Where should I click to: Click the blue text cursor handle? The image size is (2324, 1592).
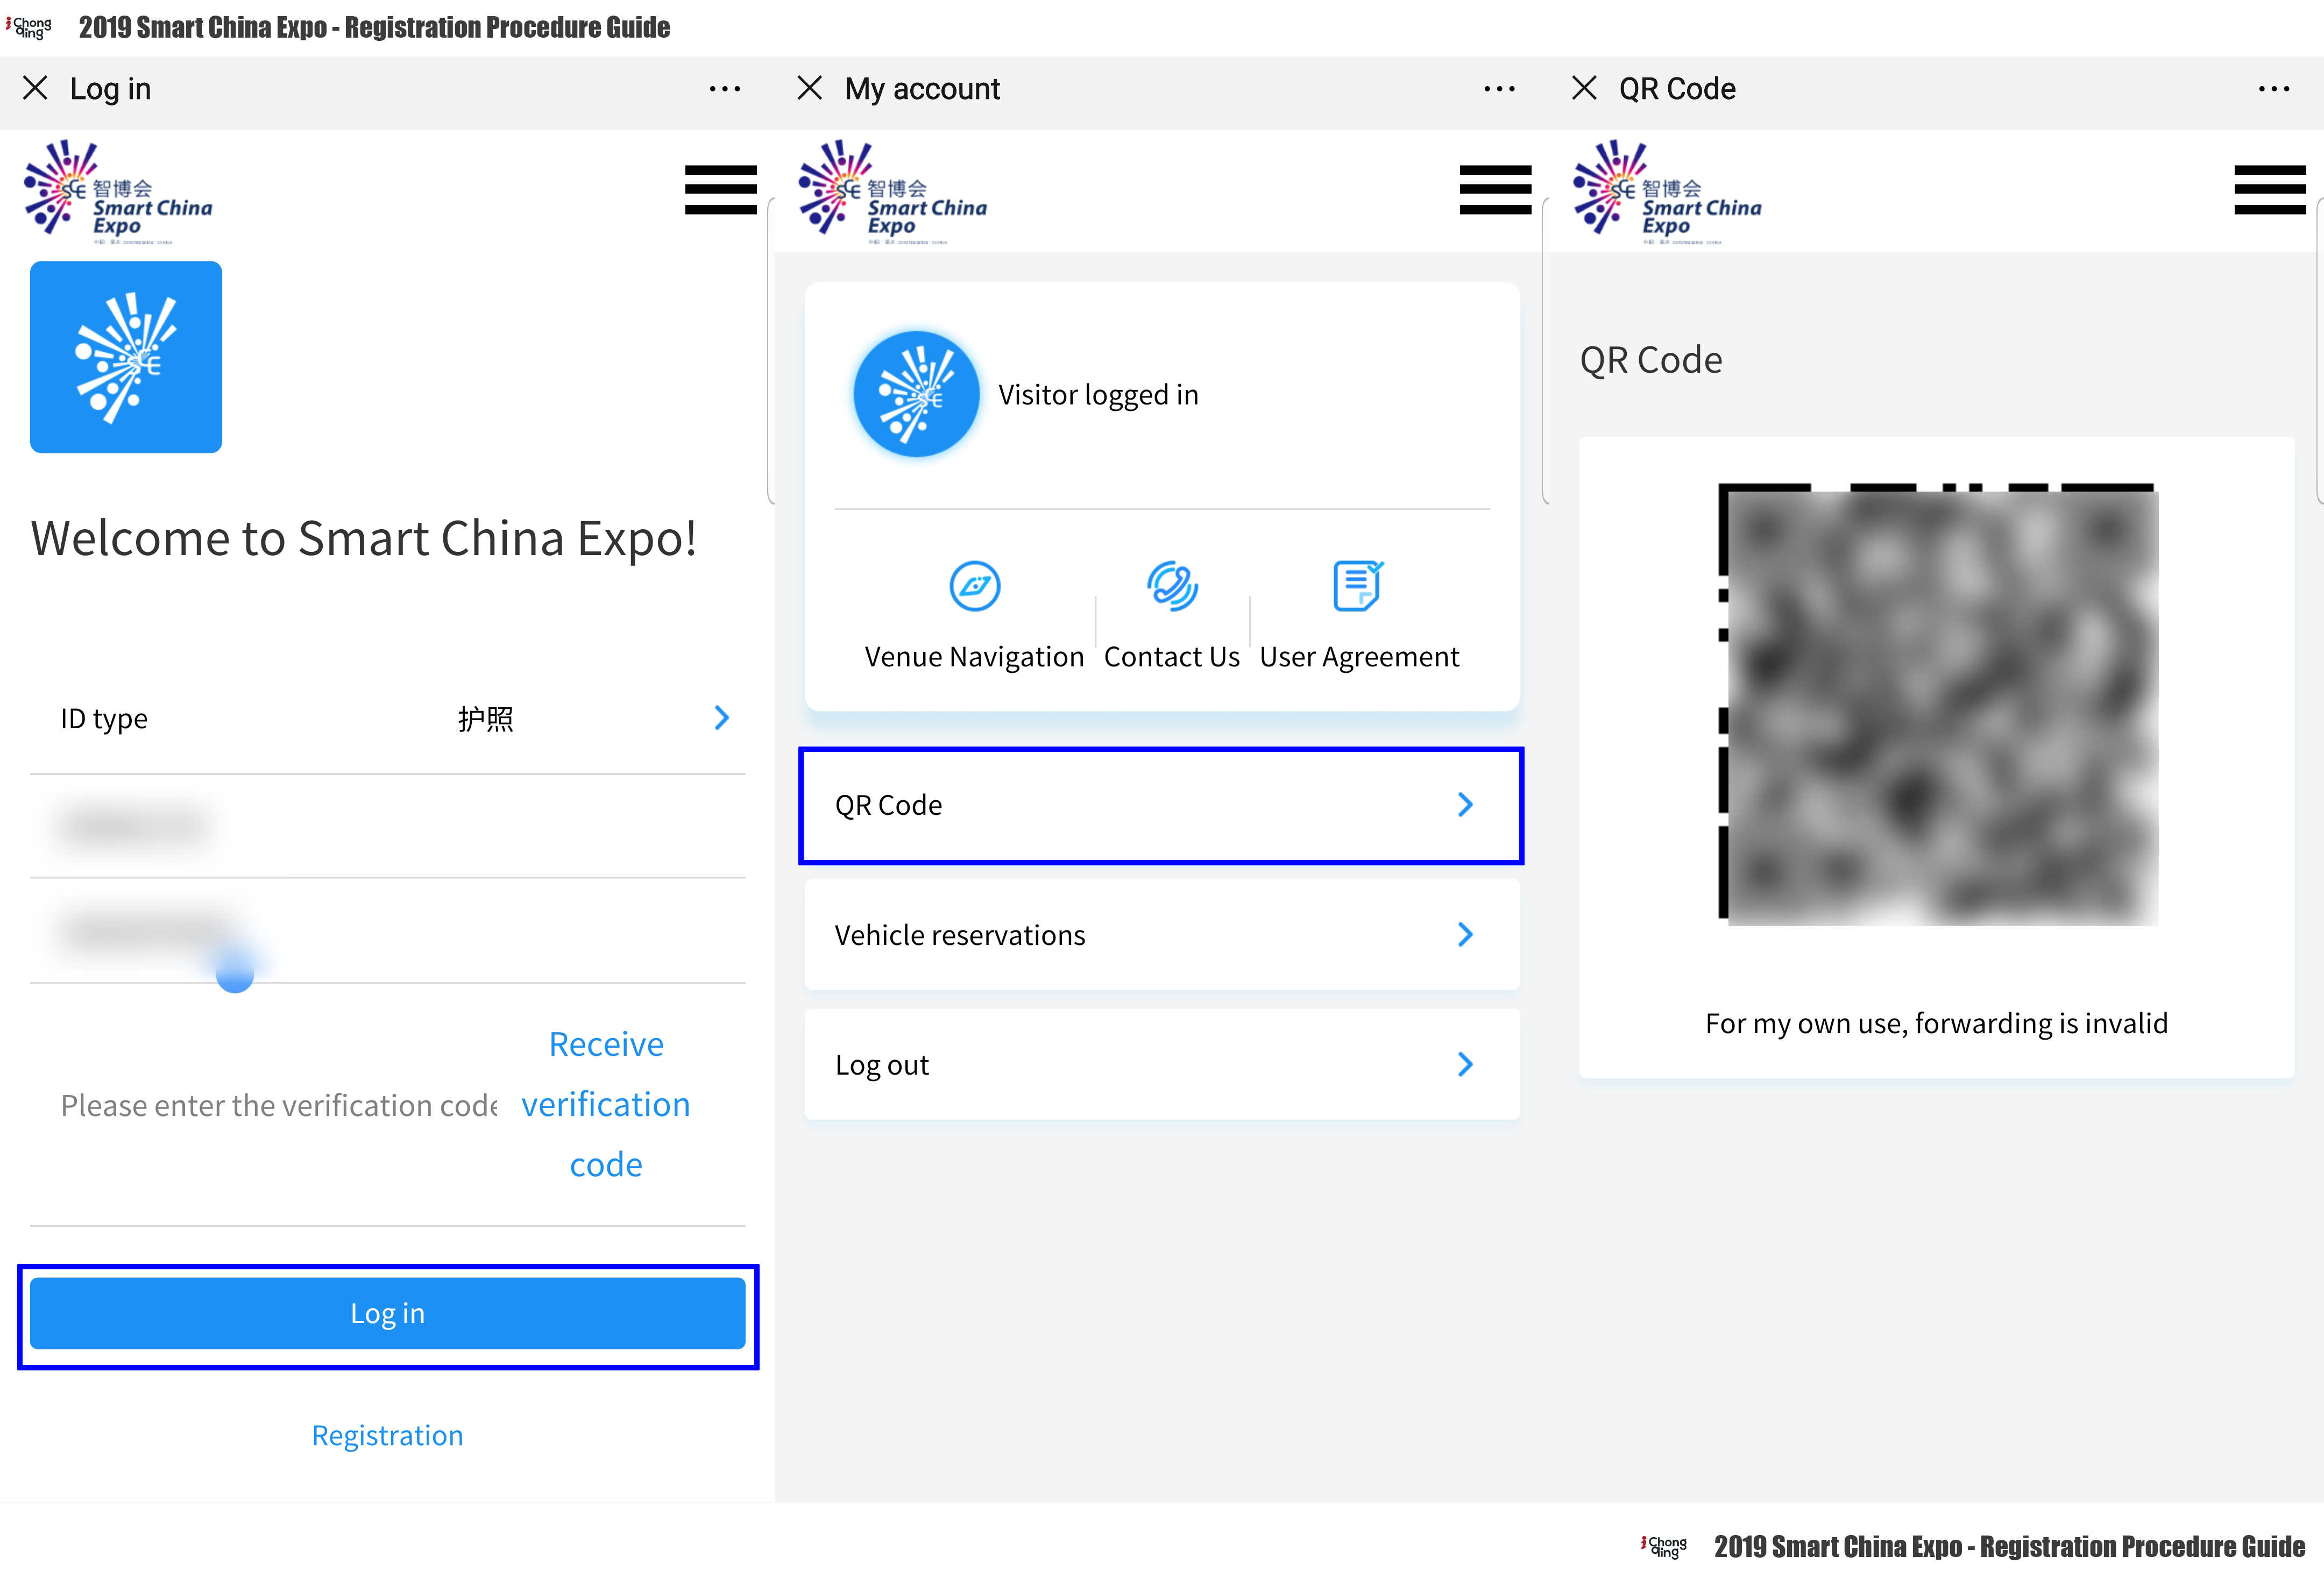coord(235,972)
